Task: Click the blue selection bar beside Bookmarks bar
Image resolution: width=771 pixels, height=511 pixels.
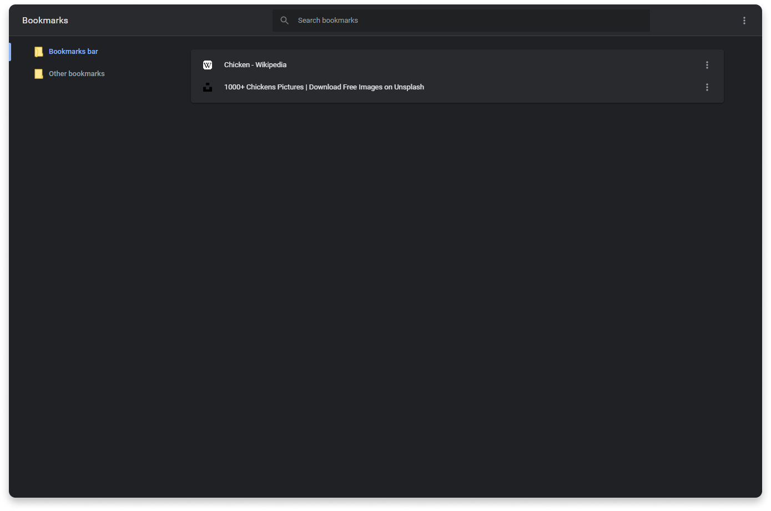Action: pyautogui.click(x=9, y=51)
